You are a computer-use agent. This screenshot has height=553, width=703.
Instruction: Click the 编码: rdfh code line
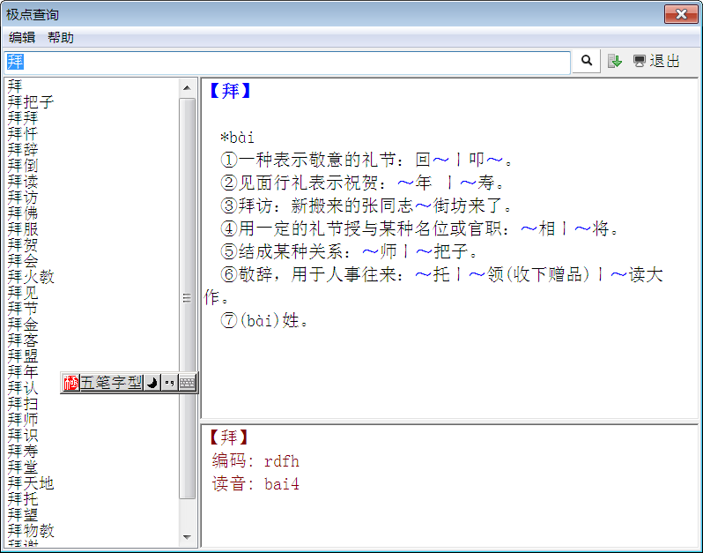pyautogui.click(x=255, y=461)
